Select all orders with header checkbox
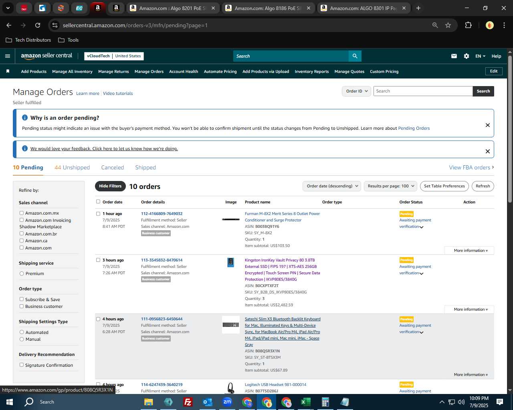The height and width of the screenshot is (410, 513). click(98, 202)
